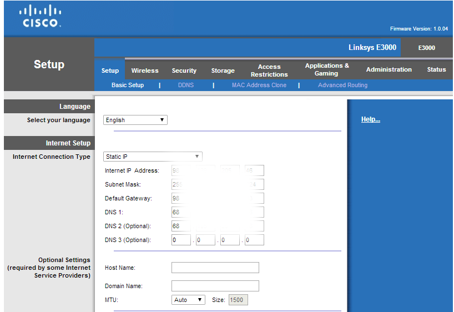Open the Storage tab
454x312 pixels.
(223, 71)
